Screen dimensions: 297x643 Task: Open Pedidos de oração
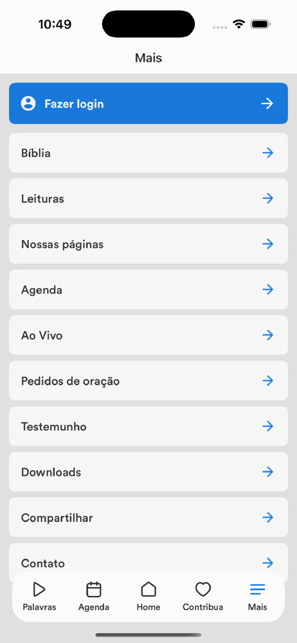(148, 381)
